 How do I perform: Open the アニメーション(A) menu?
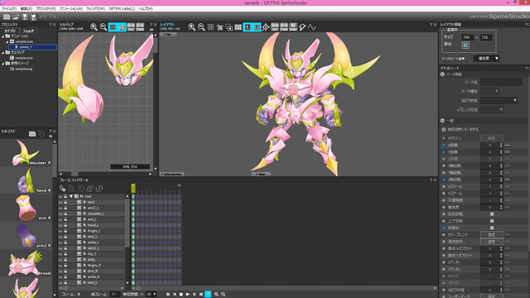(71, 9)
